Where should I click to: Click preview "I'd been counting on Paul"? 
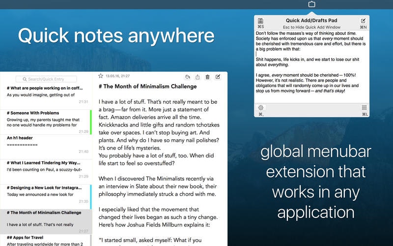(x=44, y=169)
